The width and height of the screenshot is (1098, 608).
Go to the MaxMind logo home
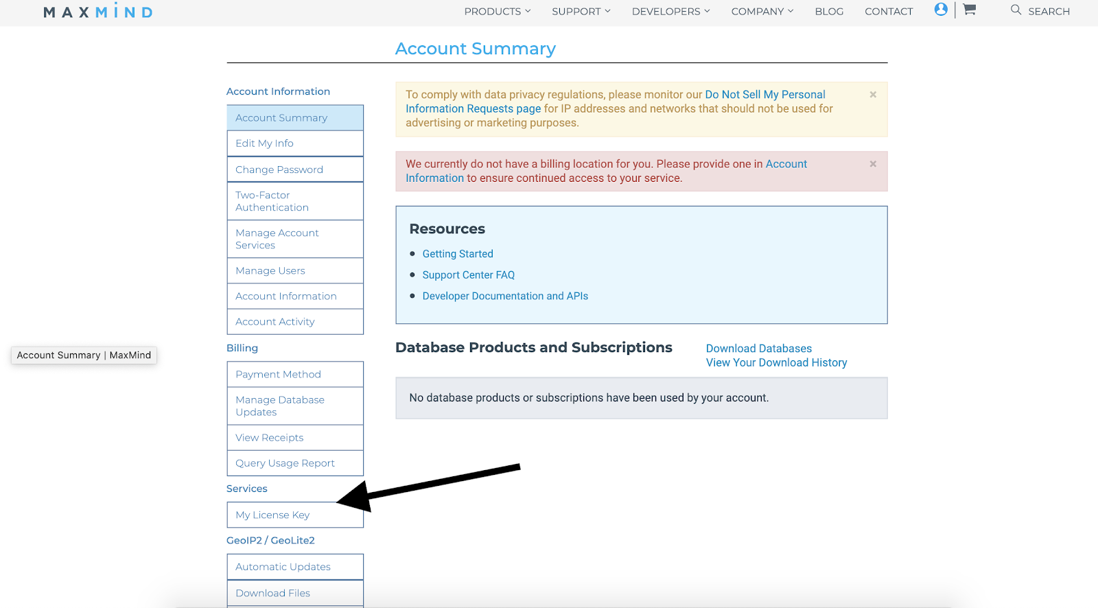pyautogui.click(x=98, y=12)
